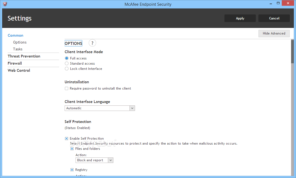Open Web Control settings

coord(19,70)
